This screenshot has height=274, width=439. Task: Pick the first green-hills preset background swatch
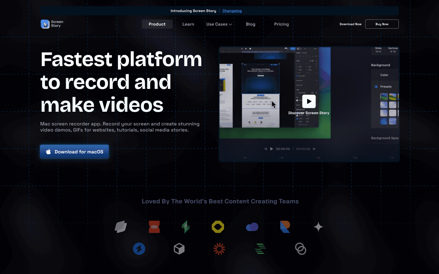384,97
